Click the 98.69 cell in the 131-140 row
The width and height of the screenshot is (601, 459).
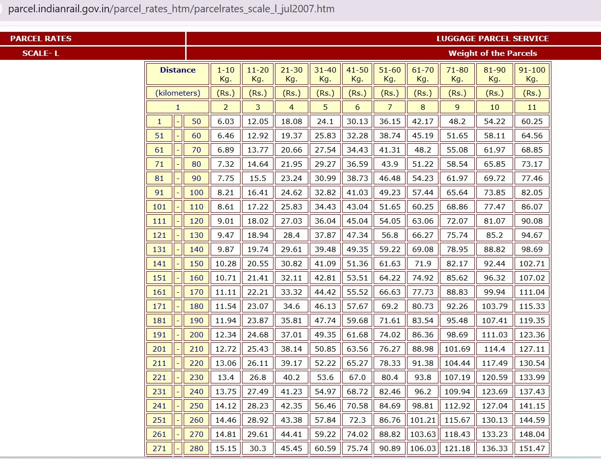532,249
